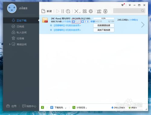Click the 新建 new task button

pyautogui.click(x=47, y=11)
